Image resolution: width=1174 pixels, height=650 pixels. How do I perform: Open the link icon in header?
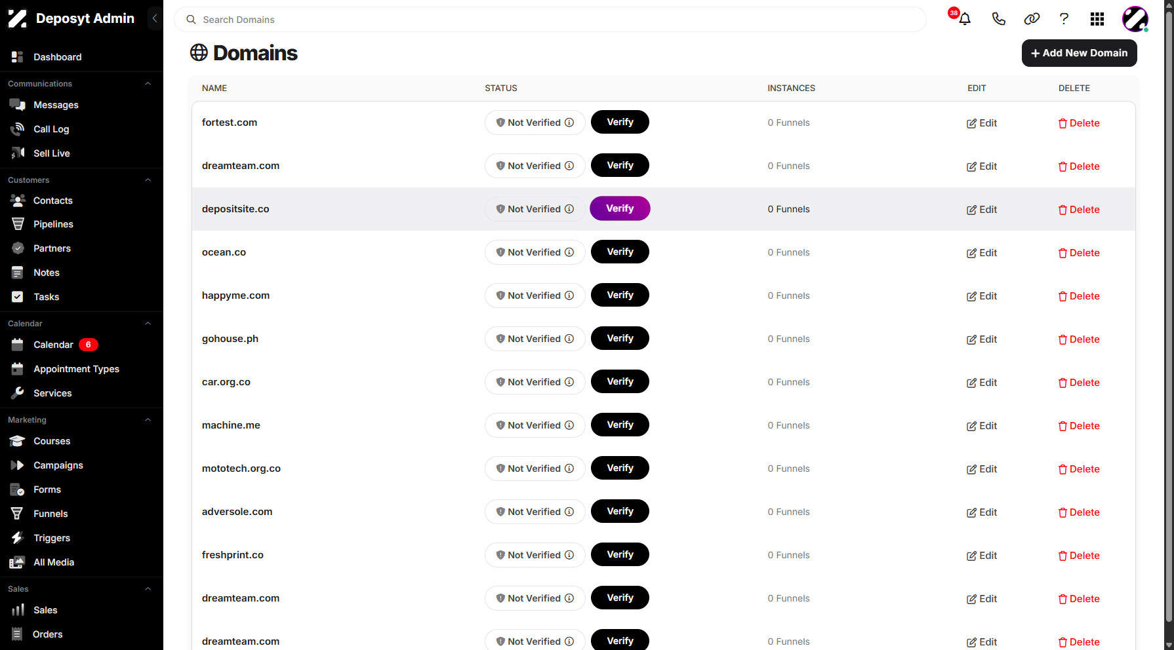click(1032, 19)
